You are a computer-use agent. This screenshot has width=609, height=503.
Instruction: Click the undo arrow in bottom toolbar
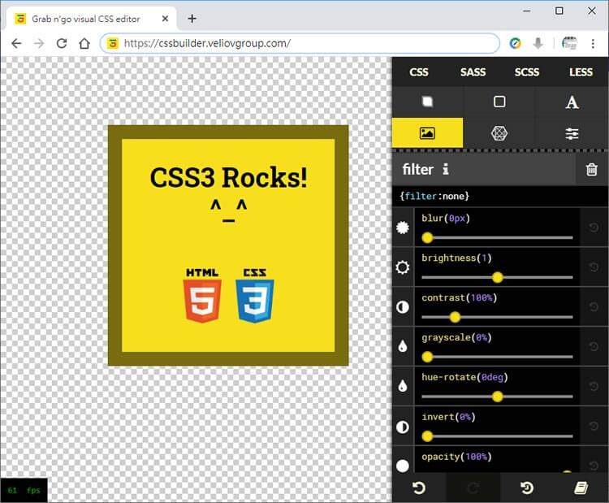pyautogui.click(x=419, y=488)
